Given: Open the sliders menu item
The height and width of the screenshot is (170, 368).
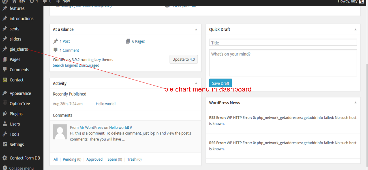Looking at the screenshot, I should pyautogui.click(x=16, y=39).
